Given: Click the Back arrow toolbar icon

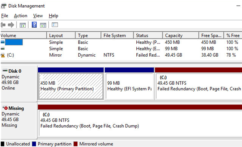Looking at the screenshot, I should [x=3, y=25].
